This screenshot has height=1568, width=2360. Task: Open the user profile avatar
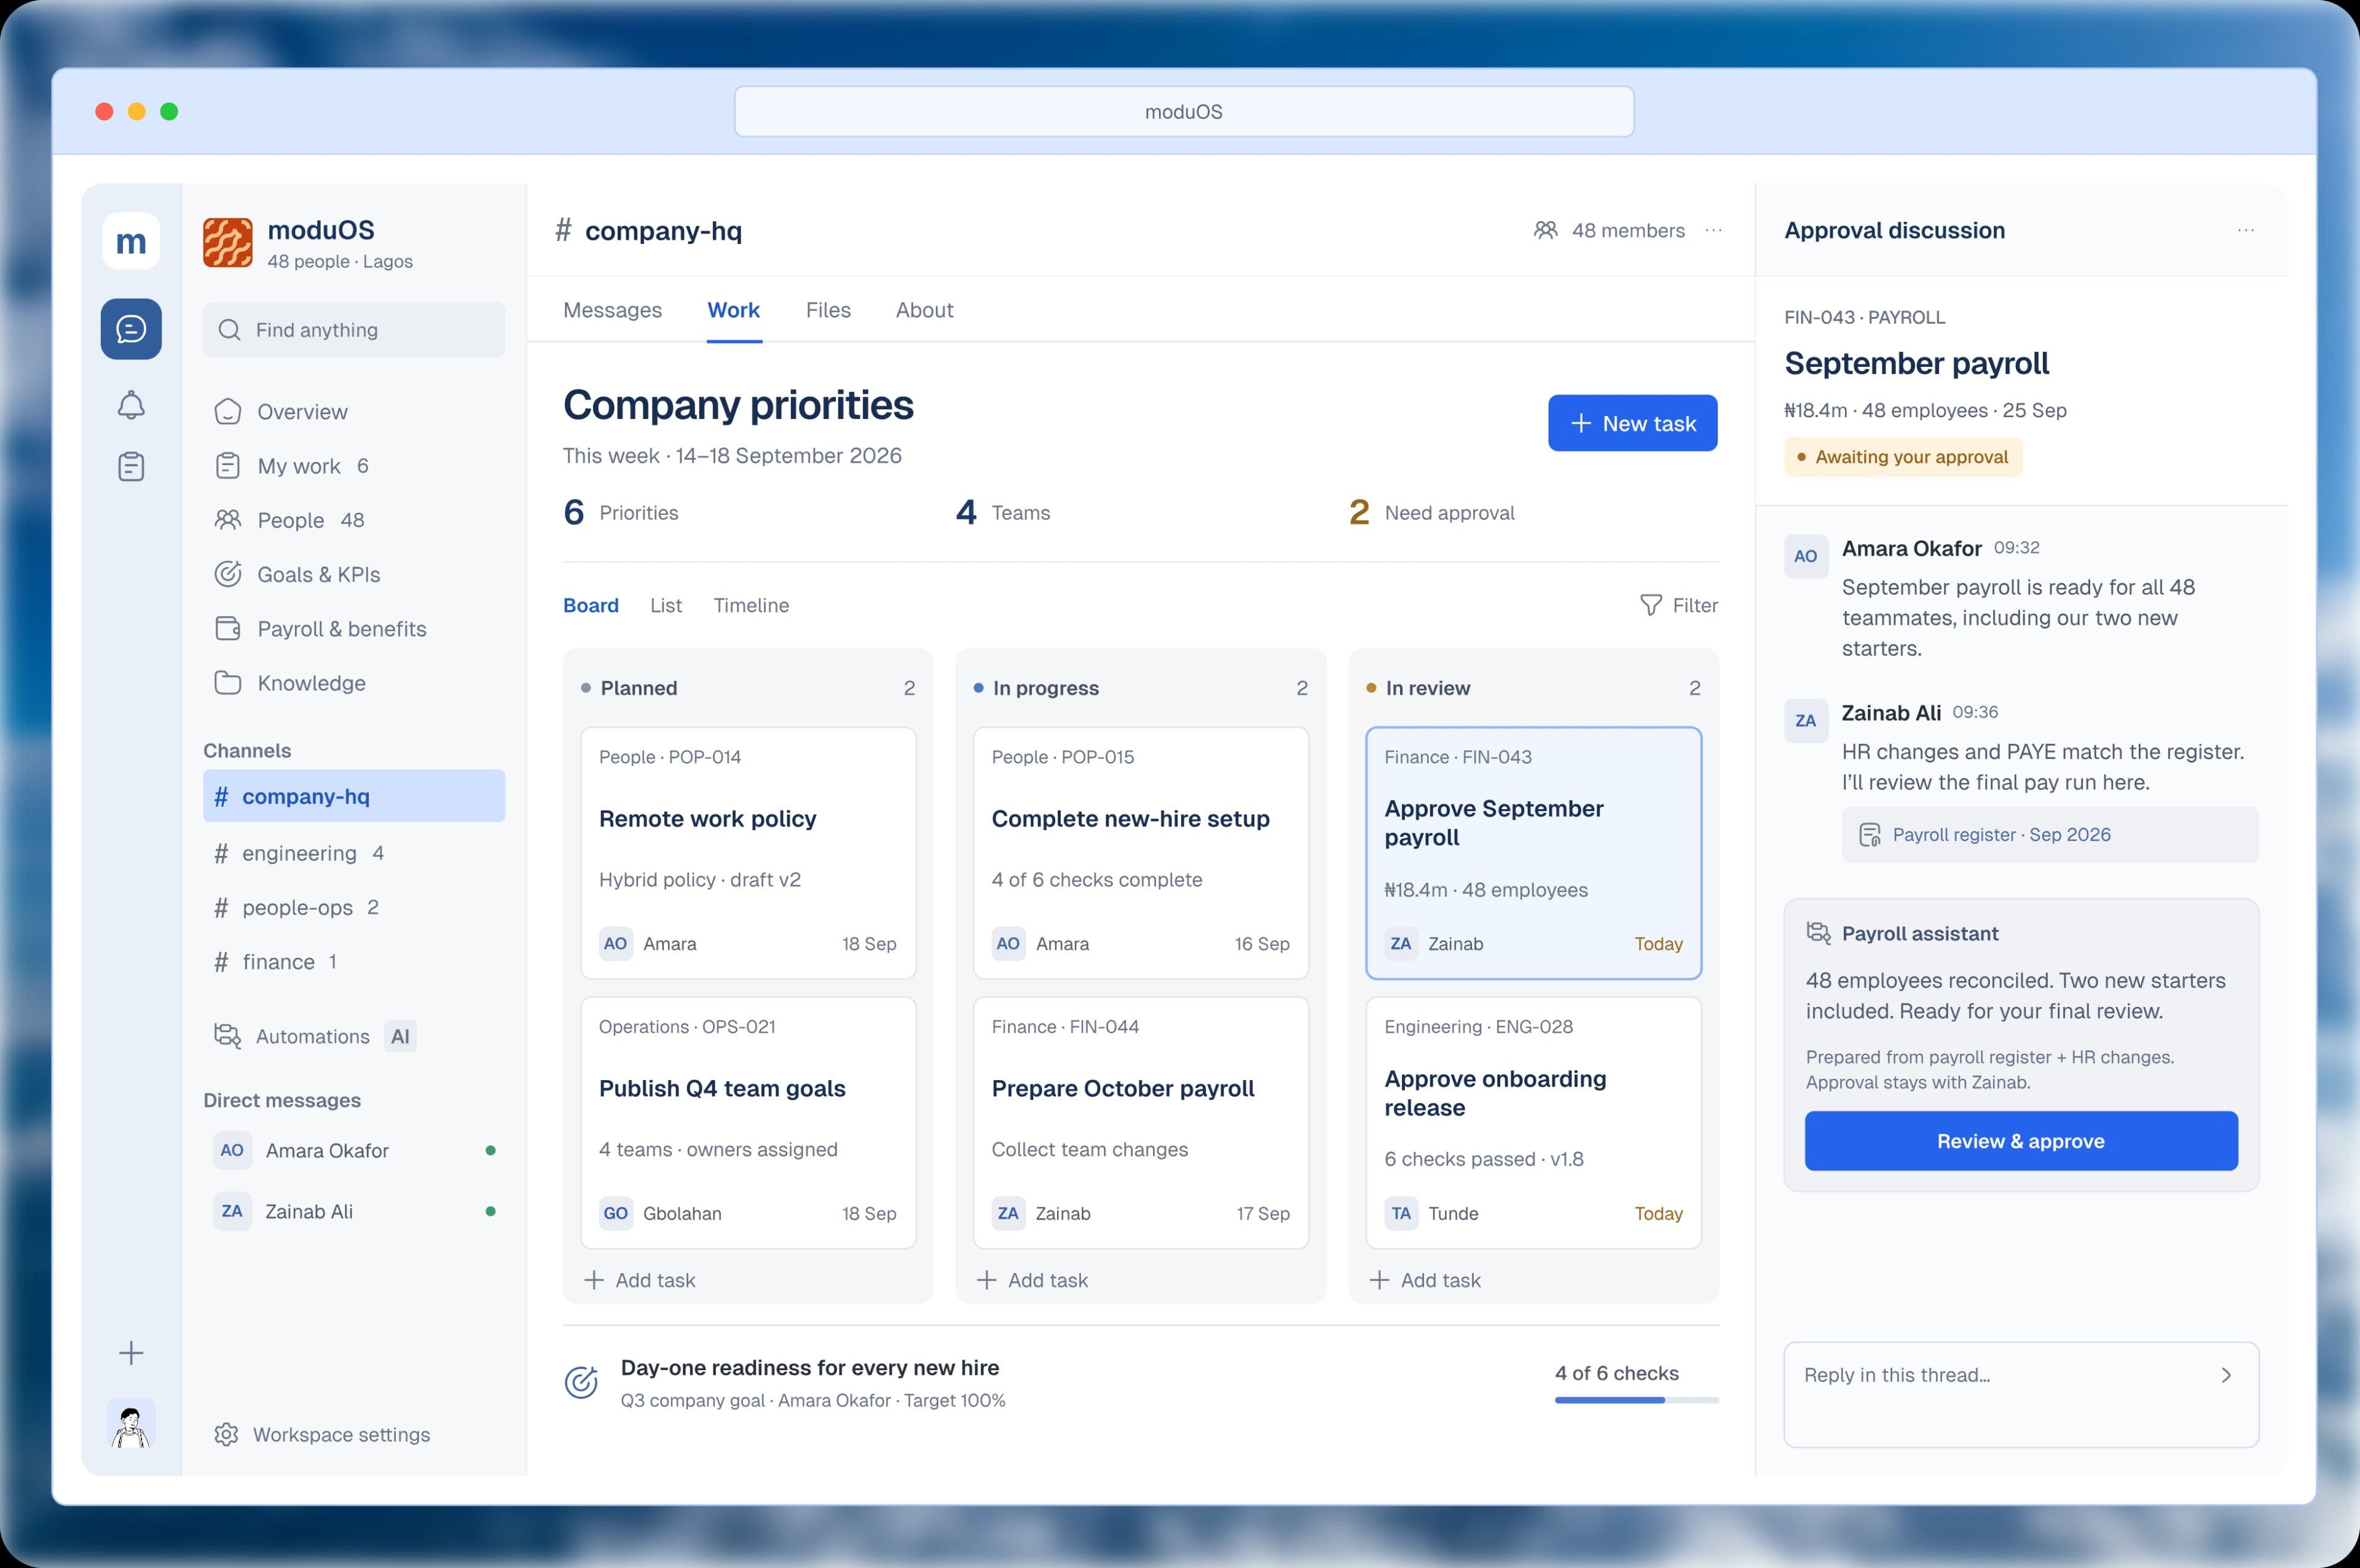click(x=131, y=1424)
